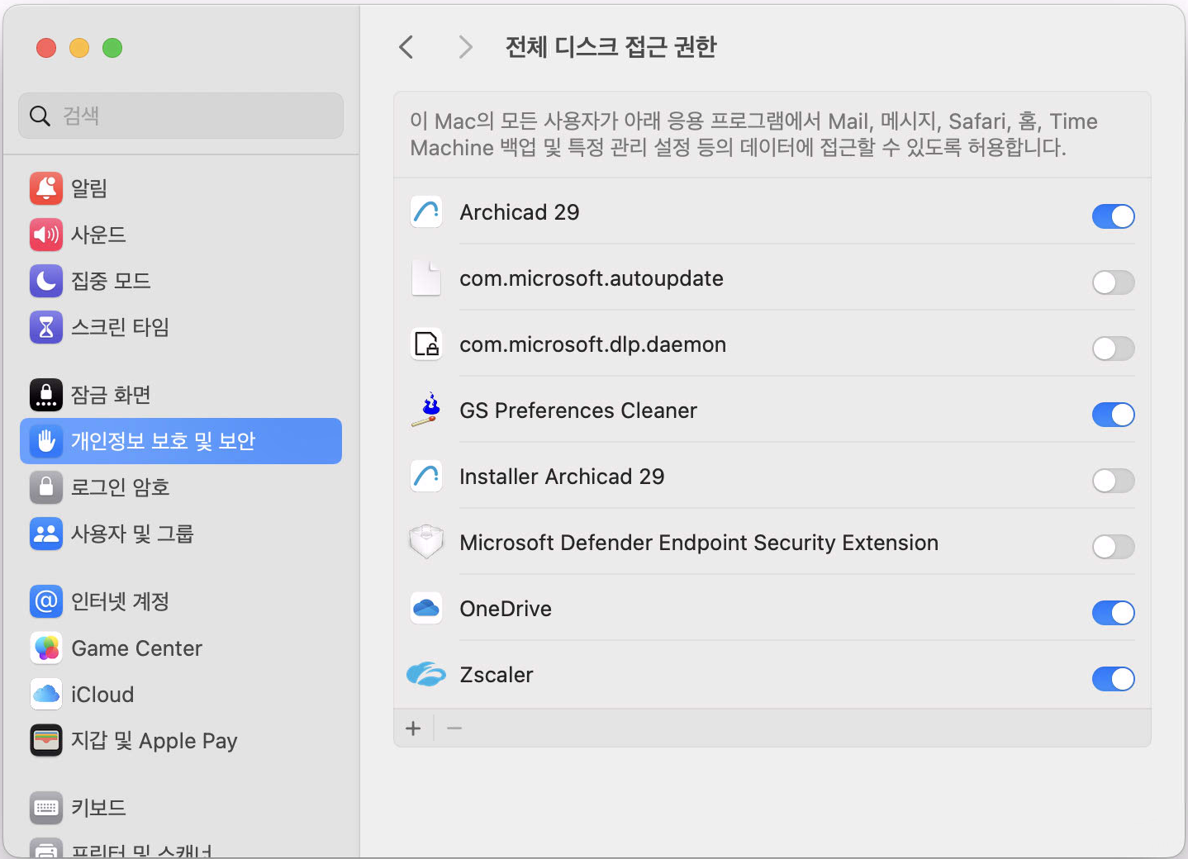Click the GS Preferences Cleaner icon
The width and height of the screenshot is (1188, 859).
click(426, 411)
